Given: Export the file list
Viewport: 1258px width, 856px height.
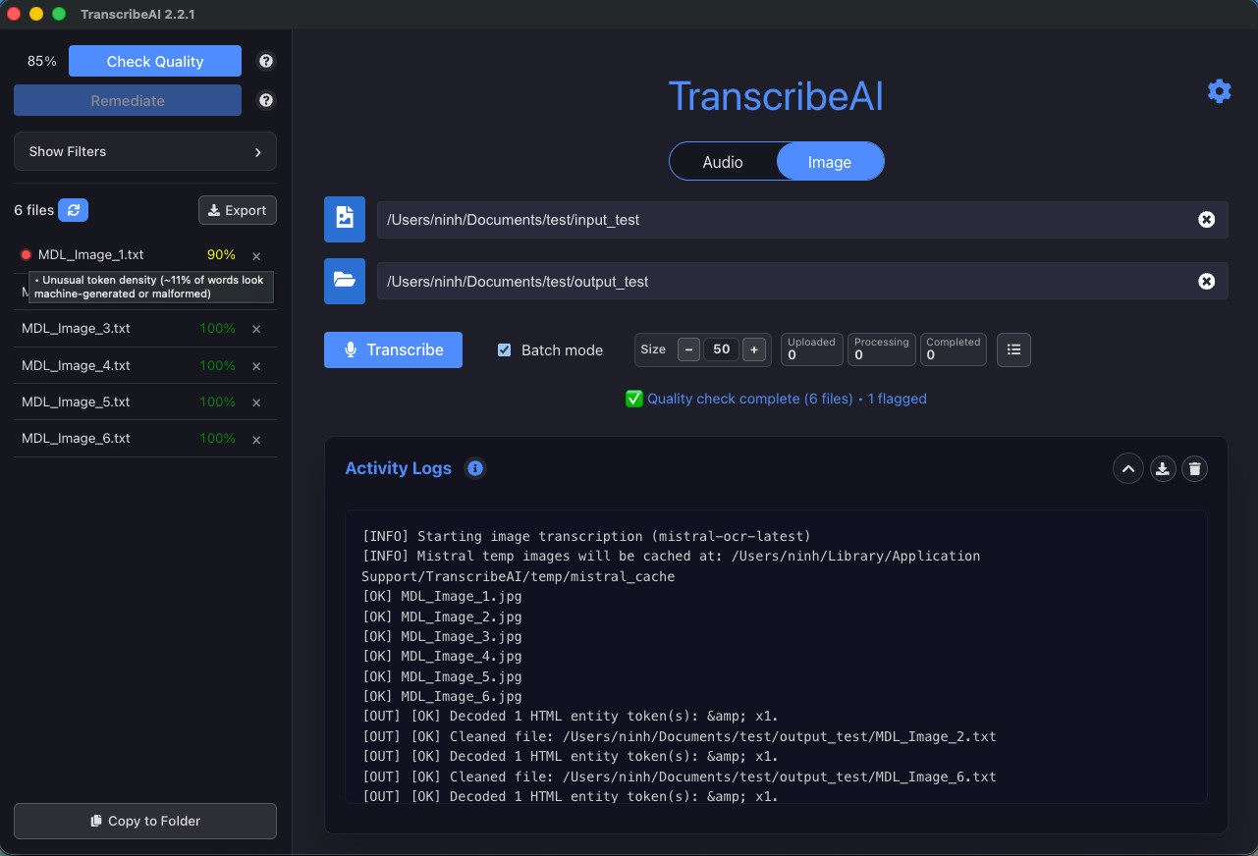Looking at the screenshot, I should [x=238, y=210].
